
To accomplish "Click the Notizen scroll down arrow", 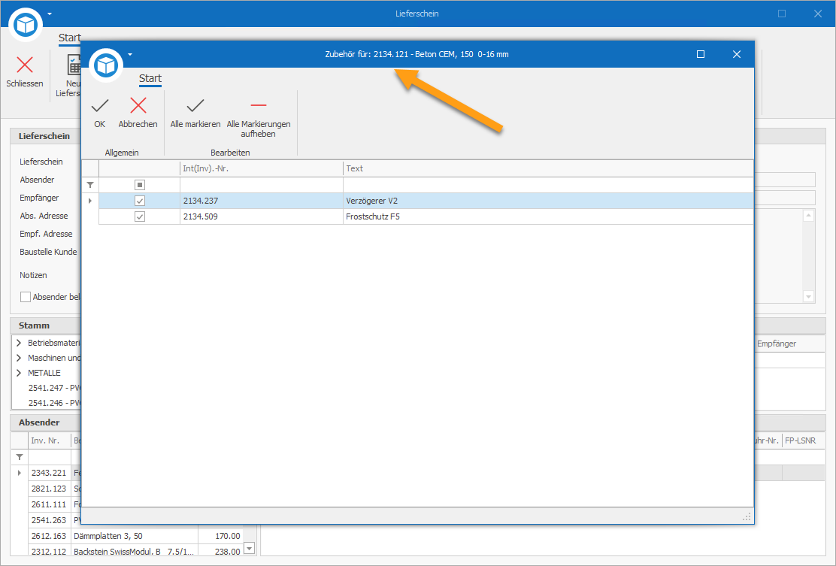I will (809, 297).
